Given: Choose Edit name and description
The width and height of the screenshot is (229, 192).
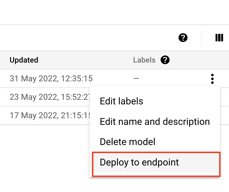Looking at the screenshot, I should pyautogui.click(x=155, y=122).
